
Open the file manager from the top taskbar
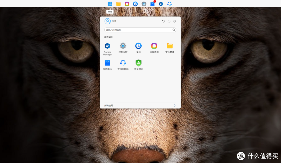pos(118,4)
